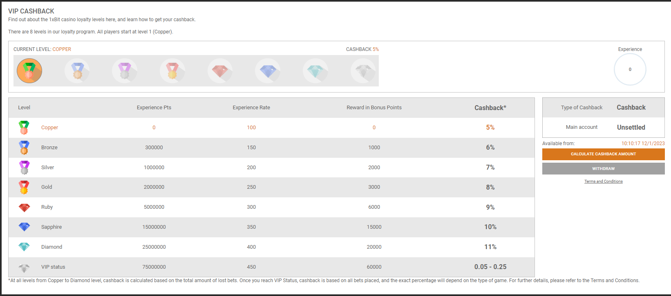Click Sapphire reward value 15000

(x=374, y=227)
